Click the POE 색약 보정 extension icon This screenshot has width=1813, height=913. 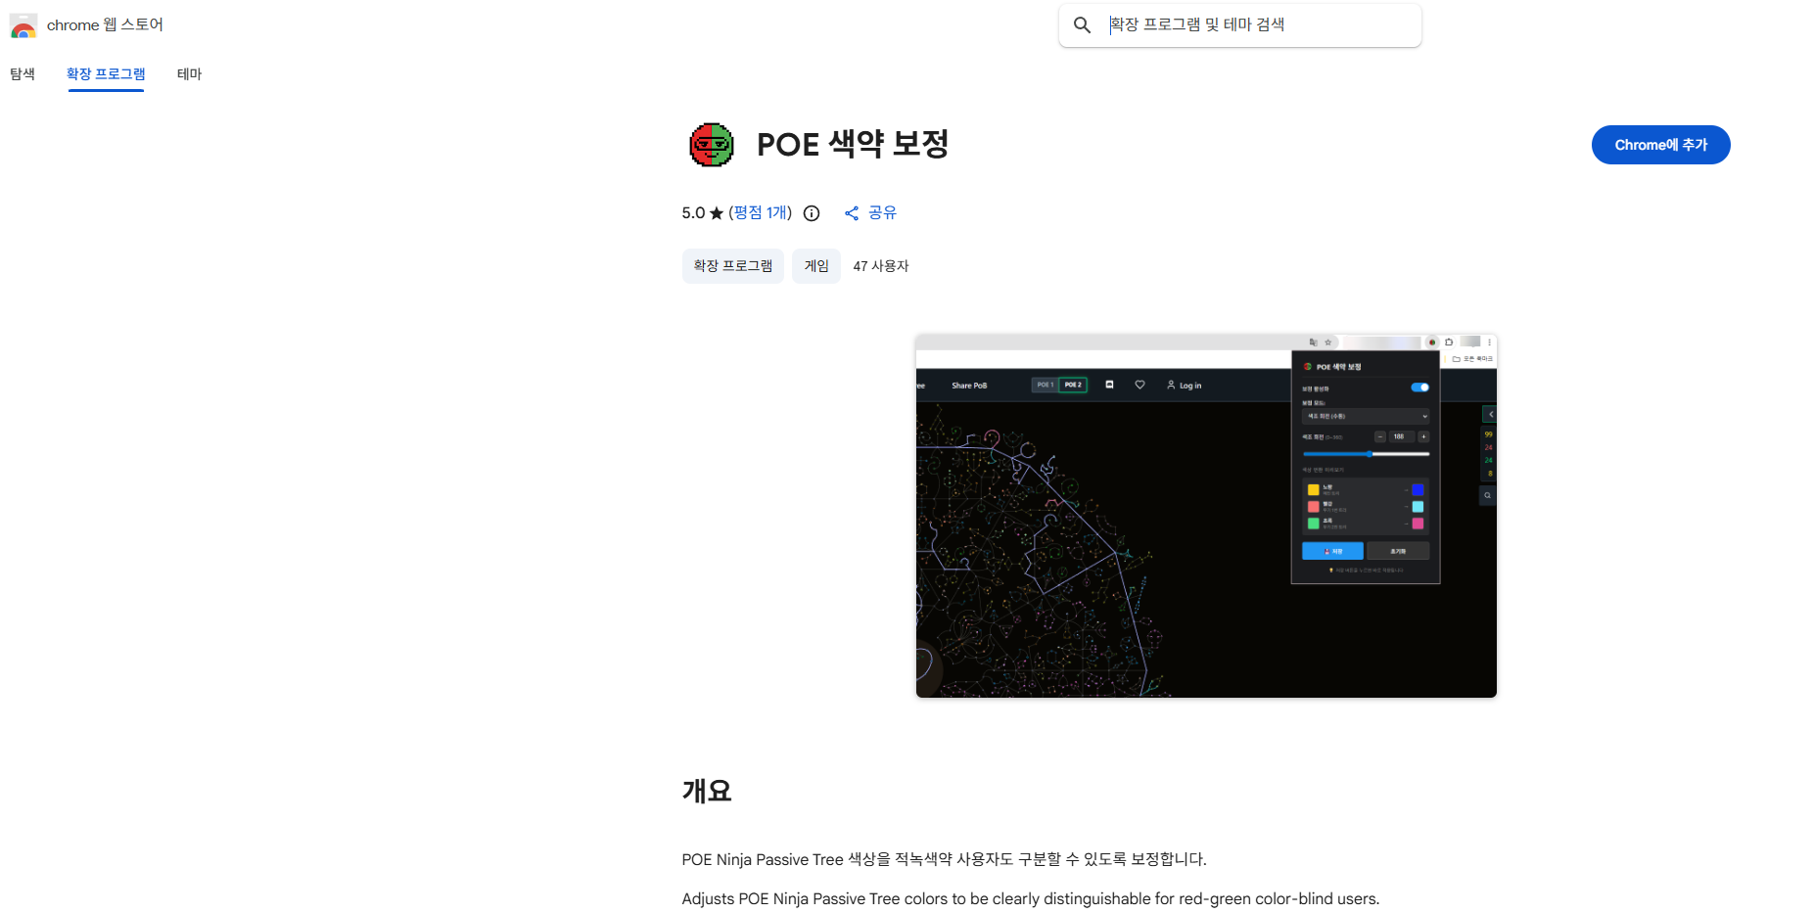click(x=712, y=145)
